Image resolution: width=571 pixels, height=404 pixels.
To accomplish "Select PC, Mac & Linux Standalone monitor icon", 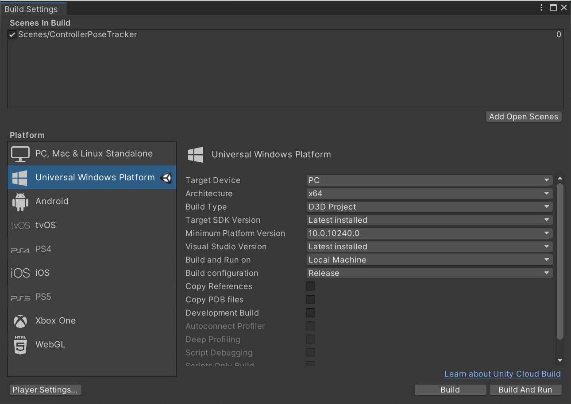I will (20, 154).
